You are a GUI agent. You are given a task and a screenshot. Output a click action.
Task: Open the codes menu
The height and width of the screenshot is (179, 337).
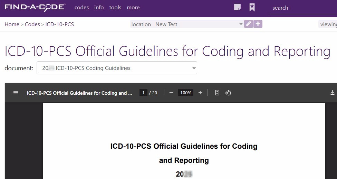[x=82, y=8]
